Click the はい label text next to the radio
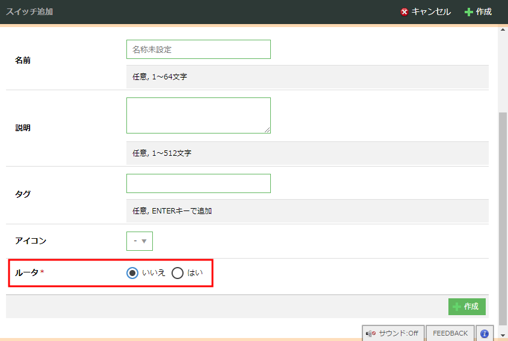This screenshot has height=341, width=508. [195, 273]
